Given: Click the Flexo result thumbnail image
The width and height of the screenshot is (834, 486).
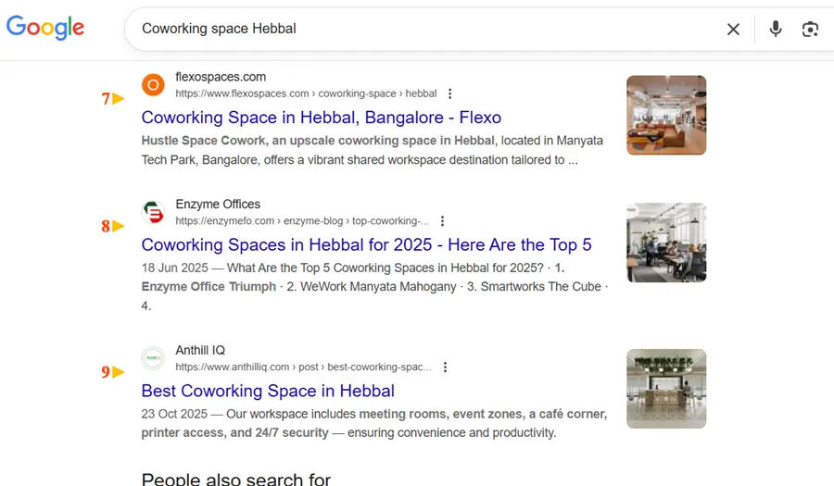Looking at the screenshot, I should tap(665, 115).
